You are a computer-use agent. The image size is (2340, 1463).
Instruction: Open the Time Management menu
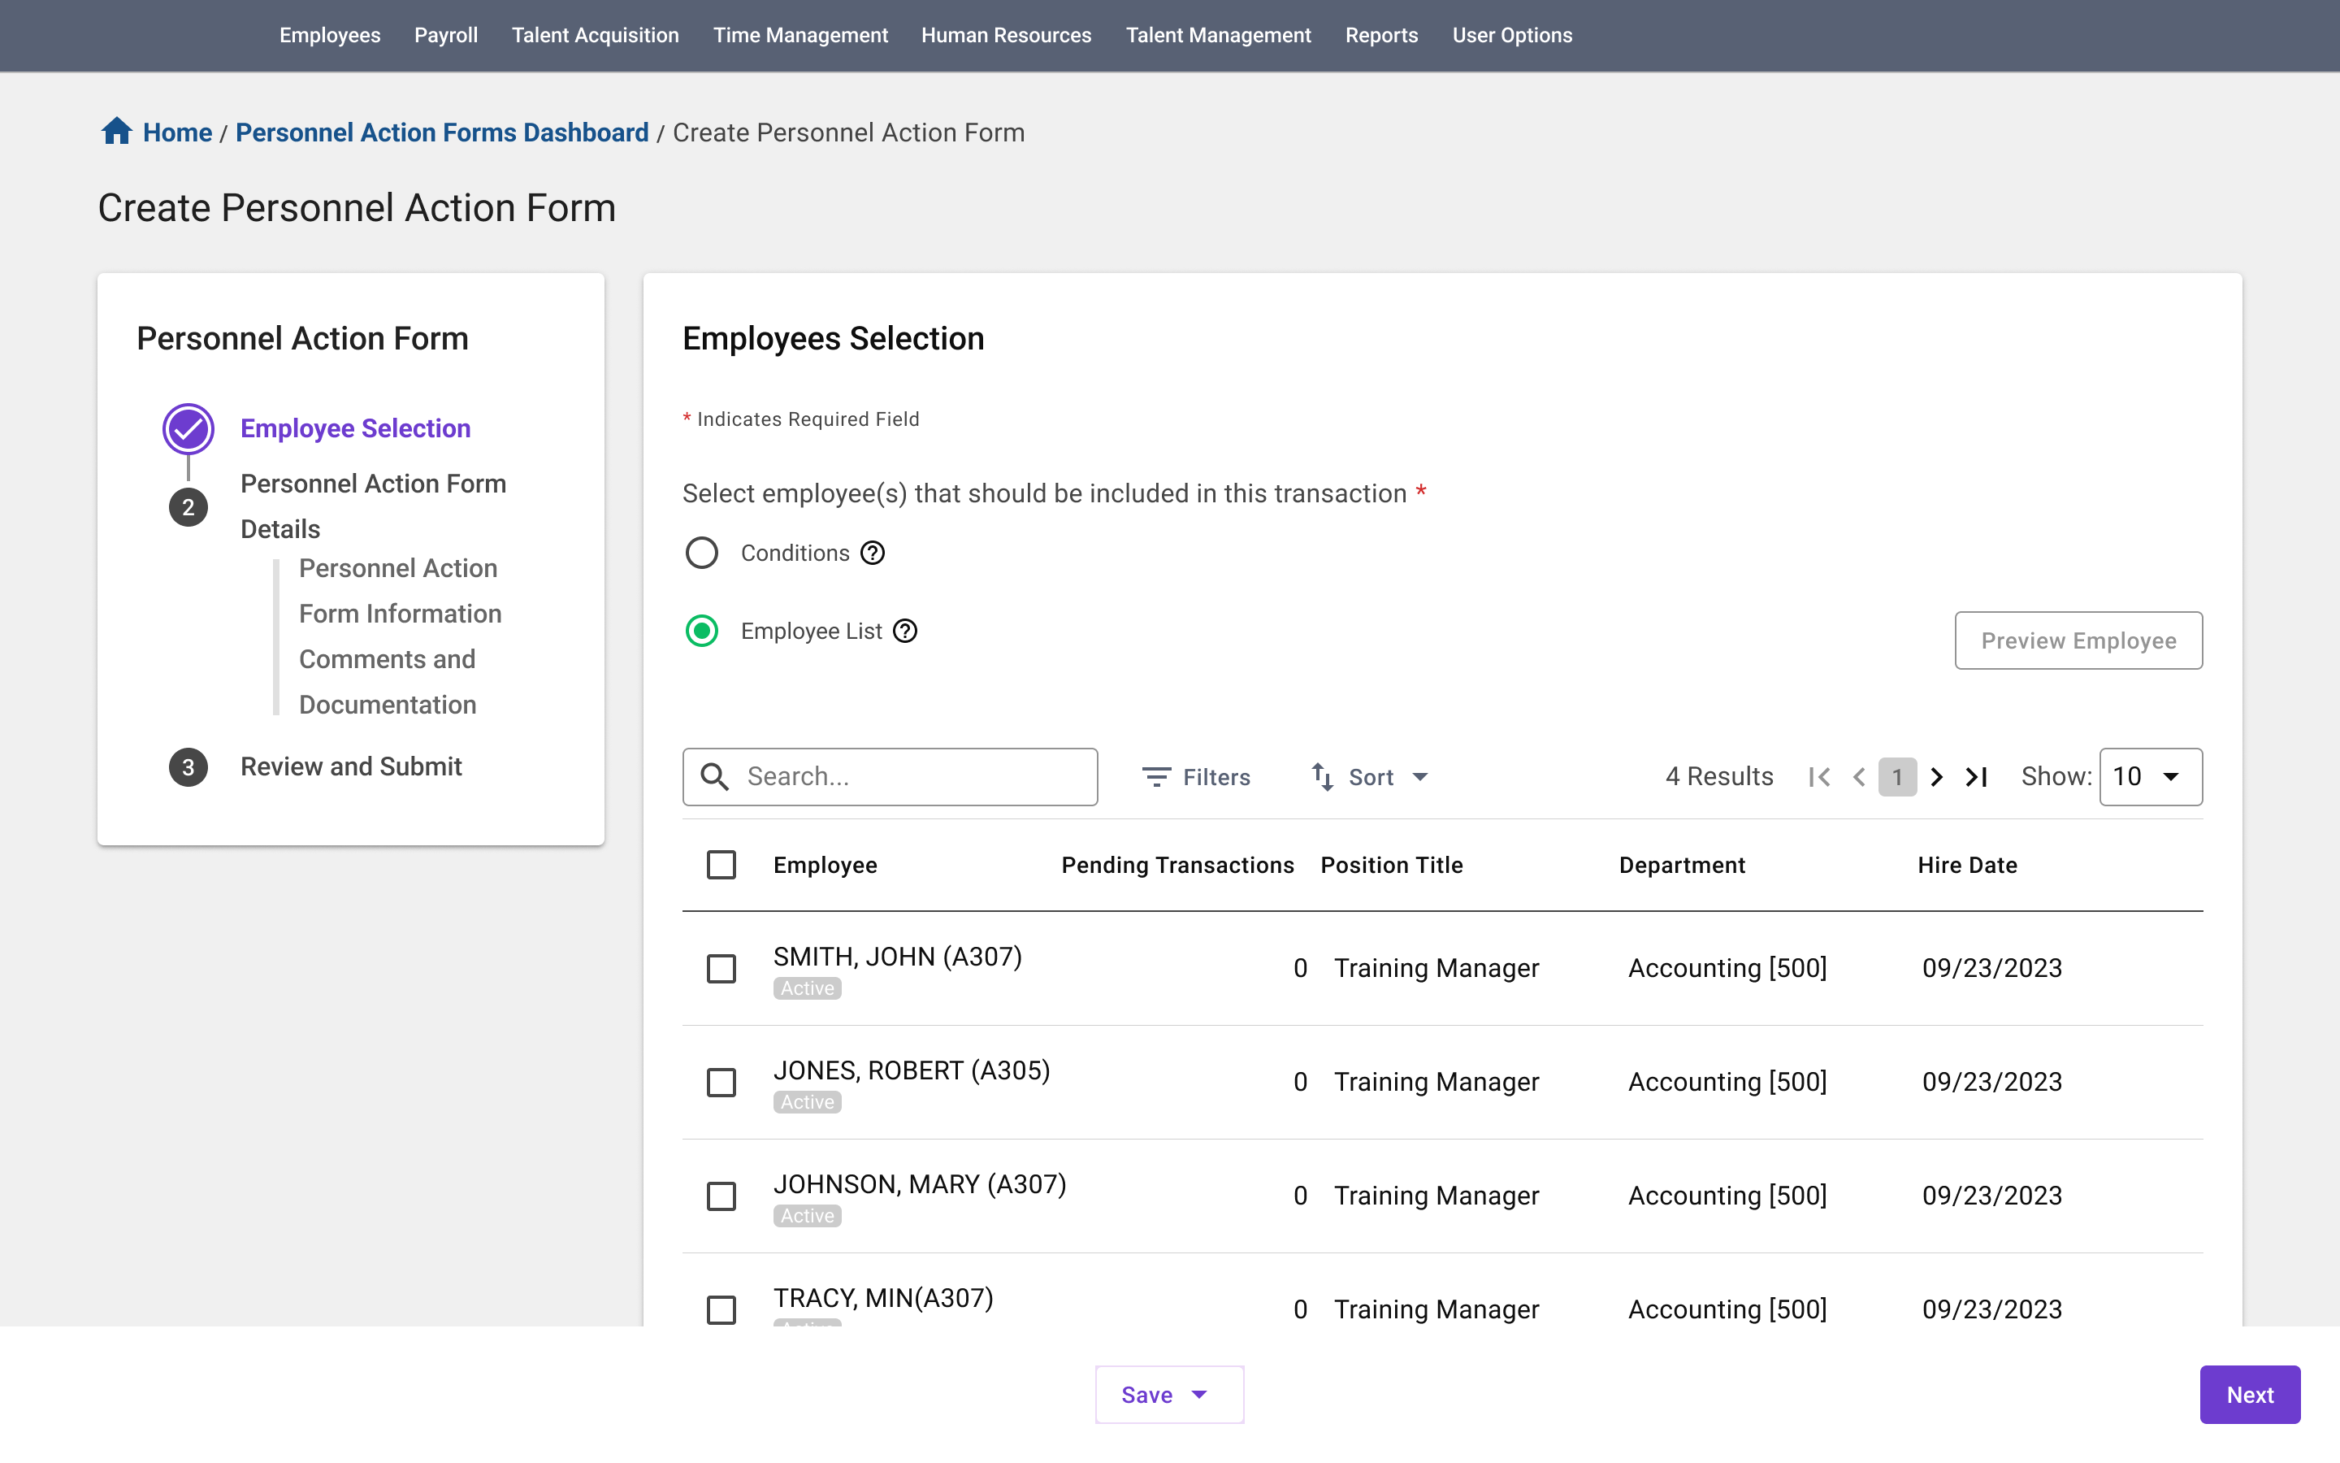799,35
